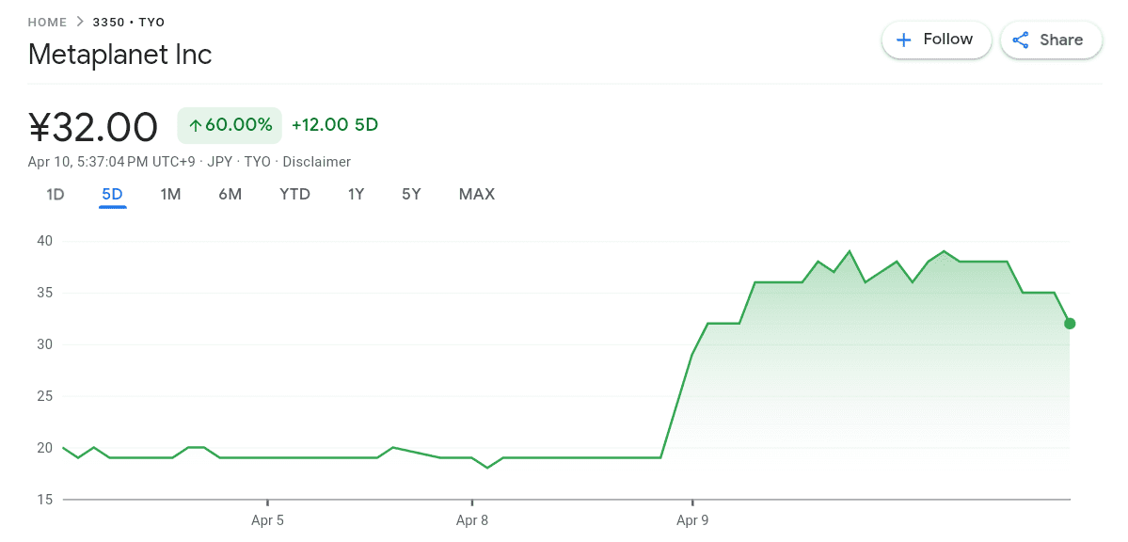Click the green up-arrow in percent badge
Image resolution: width=1128 pixels, height=542 pixels.
pos(196,125)
